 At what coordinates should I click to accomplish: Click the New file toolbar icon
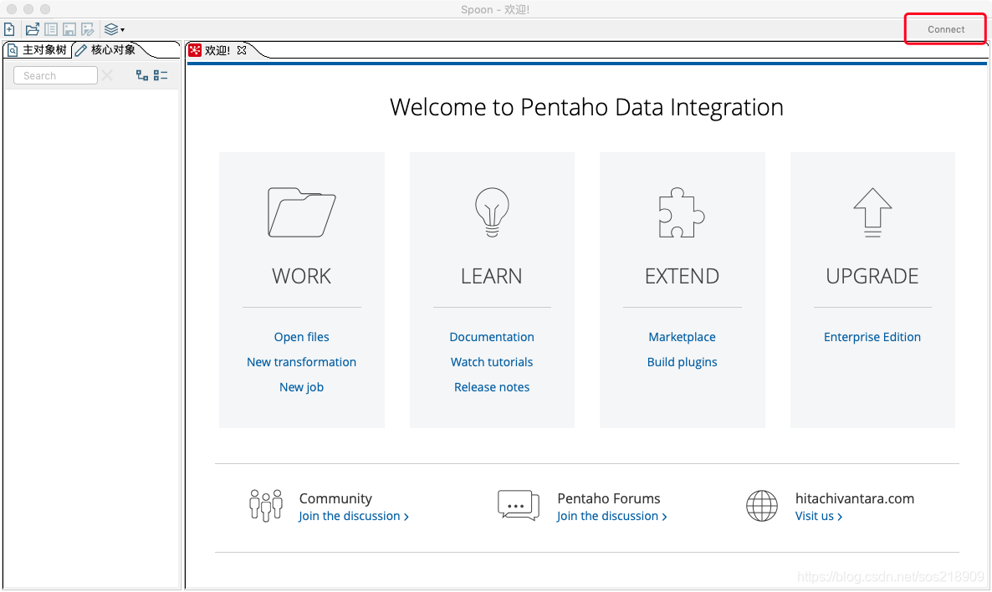[9, 29]
